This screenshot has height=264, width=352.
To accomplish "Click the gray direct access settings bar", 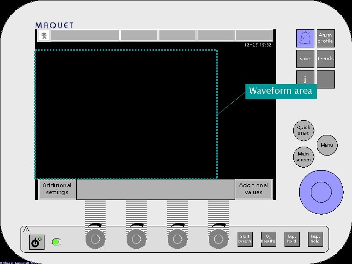I will tap(155, 190).
